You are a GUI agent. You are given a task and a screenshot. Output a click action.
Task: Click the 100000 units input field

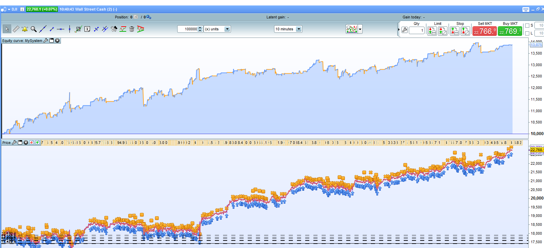188,29
